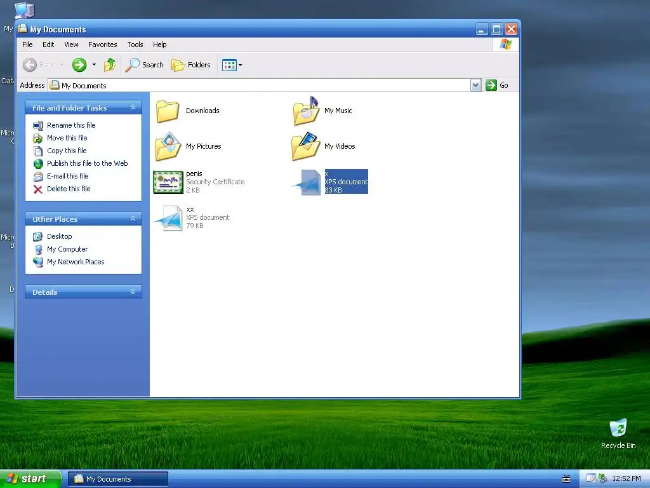Select the My Music folder icon

tap(306, 111)
